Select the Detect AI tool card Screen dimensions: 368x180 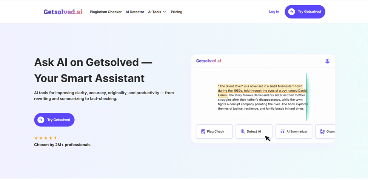tap(254, 132)
